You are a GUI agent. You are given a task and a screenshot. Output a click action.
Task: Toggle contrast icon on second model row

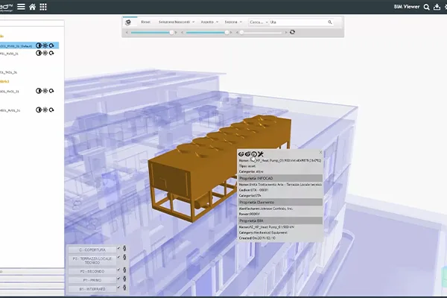(39, 53)
